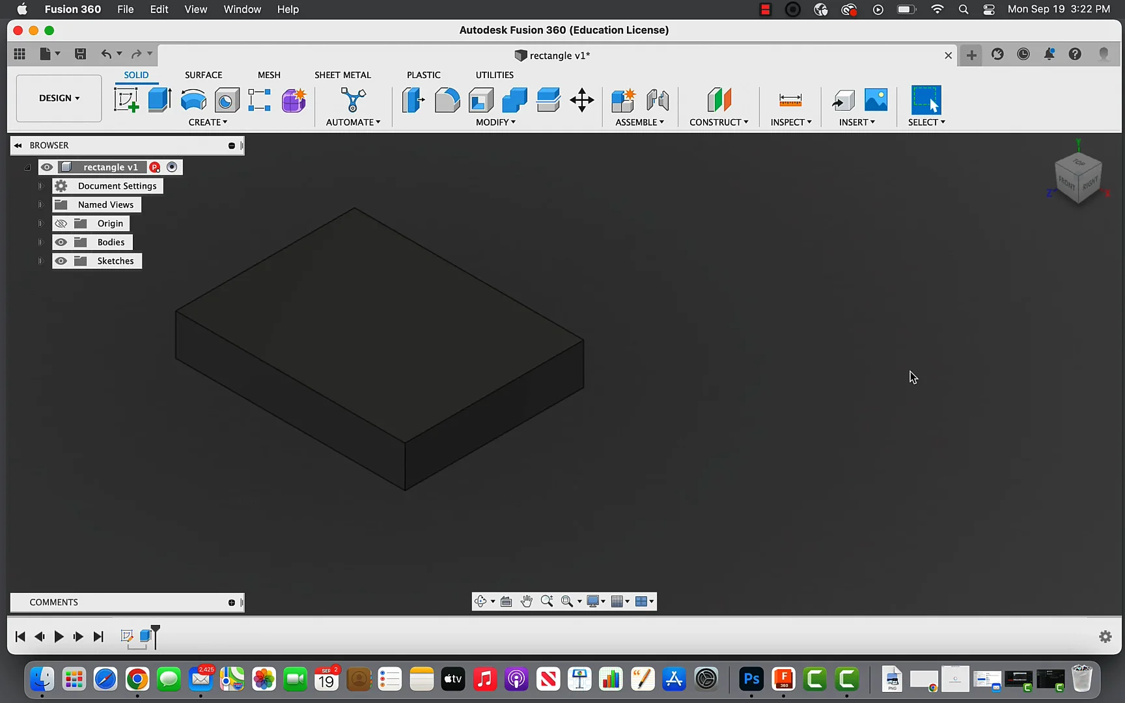Open the Revolve tool
Image resolution: width=1125 pixels, height=703 pixels.
coord(193,100)
